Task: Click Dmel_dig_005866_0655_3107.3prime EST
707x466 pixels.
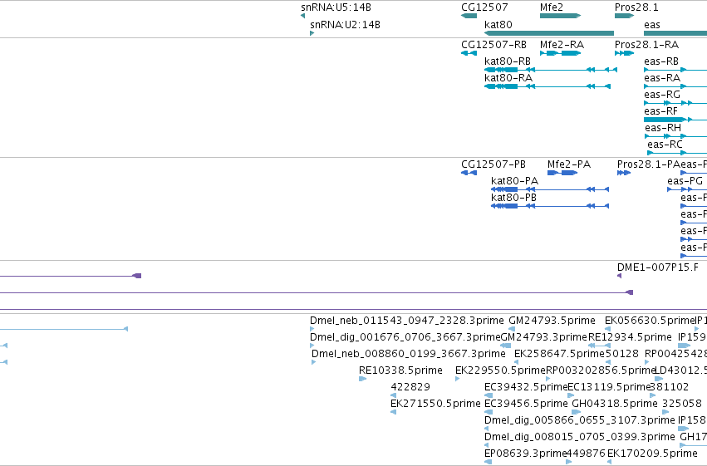Action: pyautogui.click(x=487, y=429)
